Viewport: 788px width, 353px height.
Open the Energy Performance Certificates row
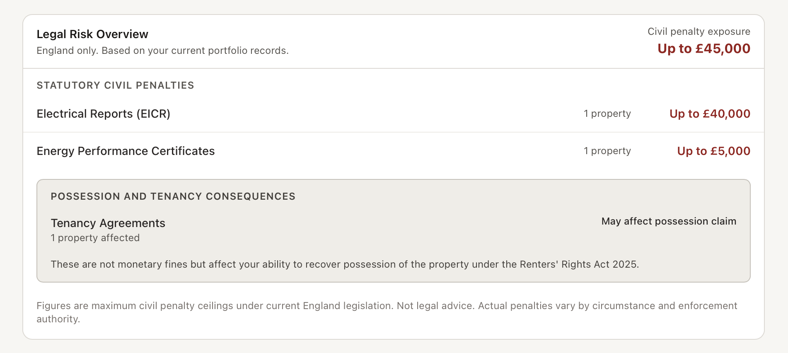tap(126, 151)
